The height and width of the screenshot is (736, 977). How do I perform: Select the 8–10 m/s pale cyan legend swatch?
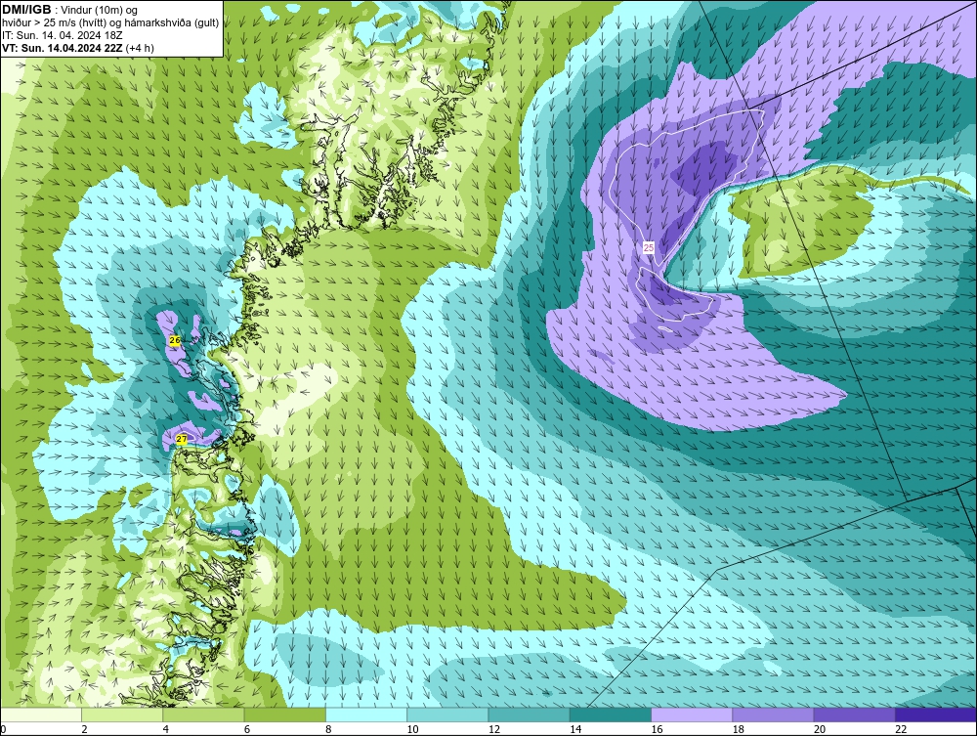[x=366, y=714]
